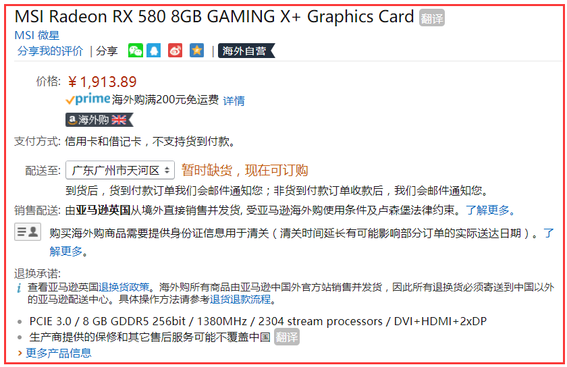Click the 海外购 UK flag badge
This screenshot has height=367, width=567.
99,119
